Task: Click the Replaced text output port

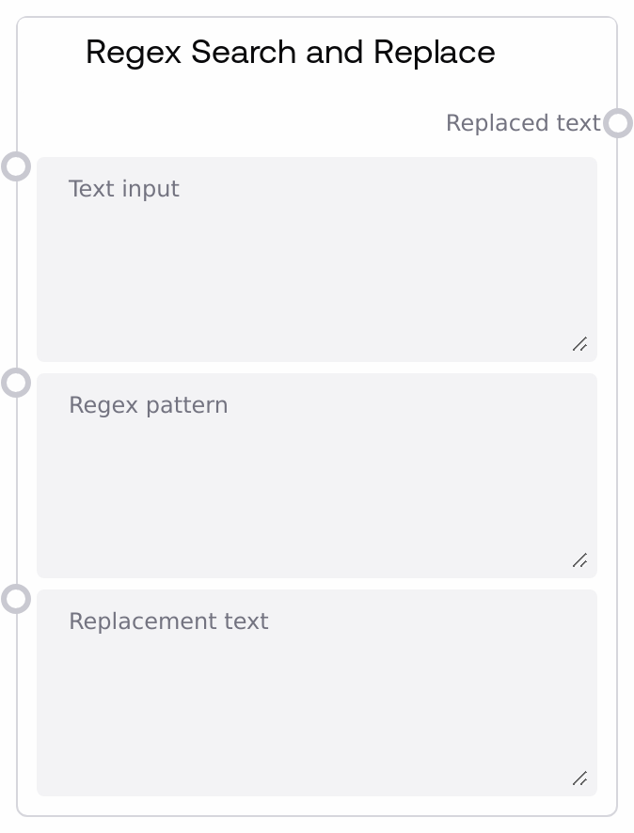Action: (x=618, y=123)
